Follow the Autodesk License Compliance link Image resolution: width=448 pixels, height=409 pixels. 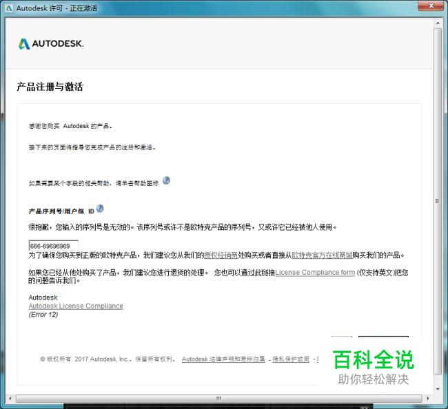tap(76, 306)
